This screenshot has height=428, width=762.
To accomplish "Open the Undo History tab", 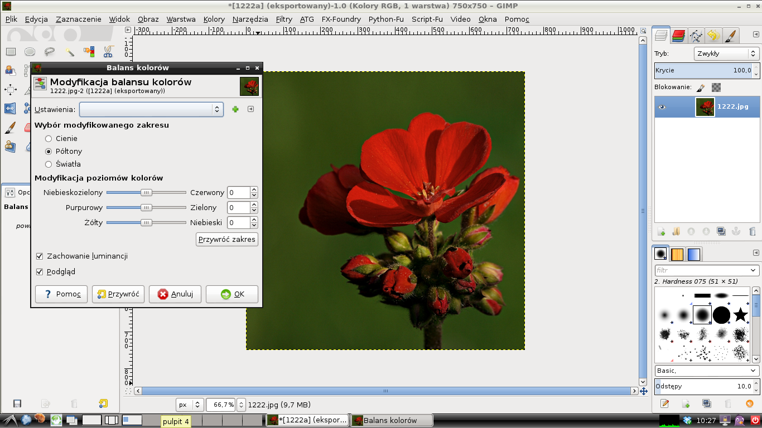I will [x=713, y=36].
